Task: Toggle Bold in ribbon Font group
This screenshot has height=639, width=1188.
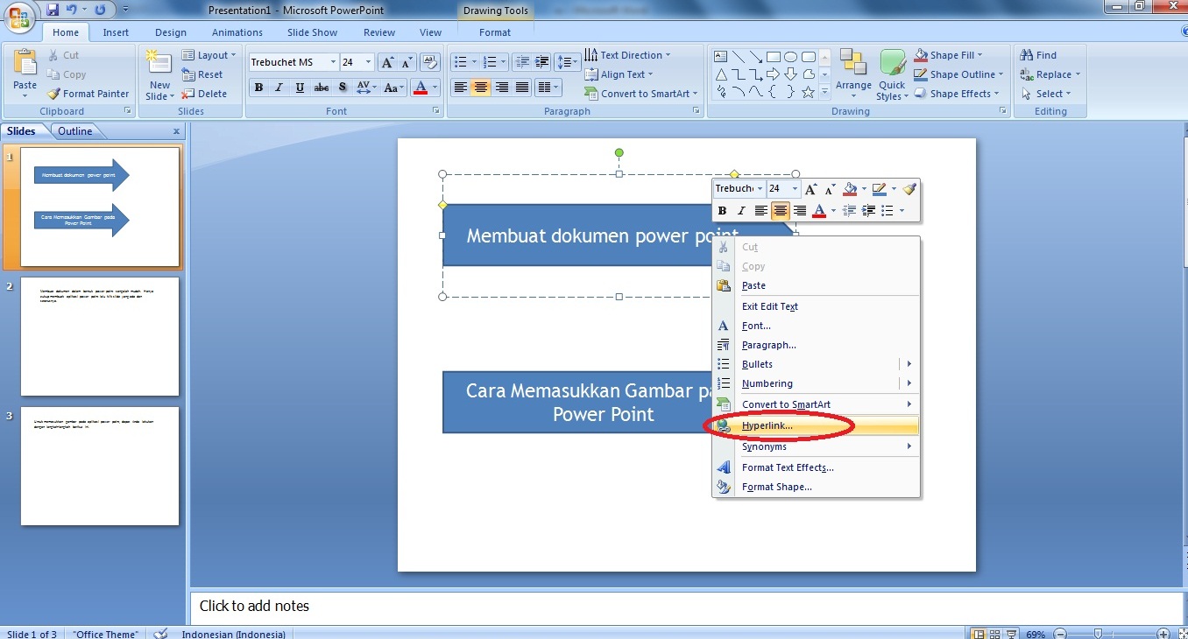Action: coord(258,88)
